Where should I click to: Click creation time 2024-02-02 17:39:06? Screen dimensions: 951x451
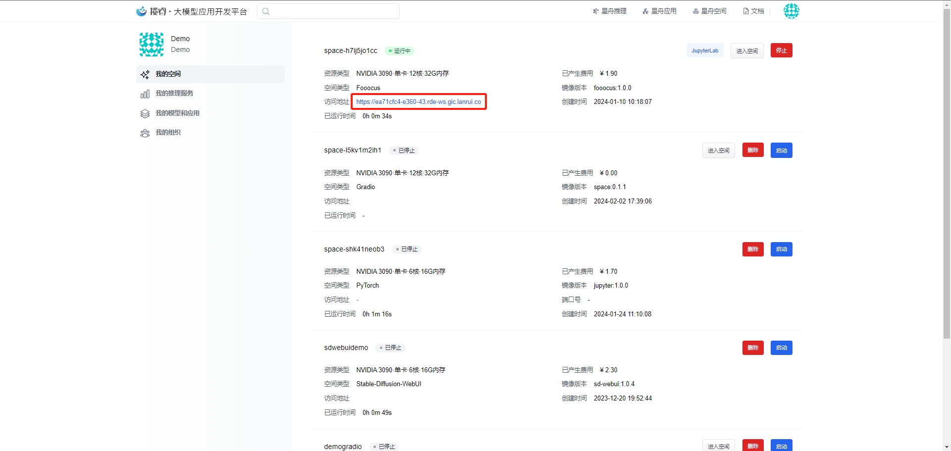click(623, 201)
